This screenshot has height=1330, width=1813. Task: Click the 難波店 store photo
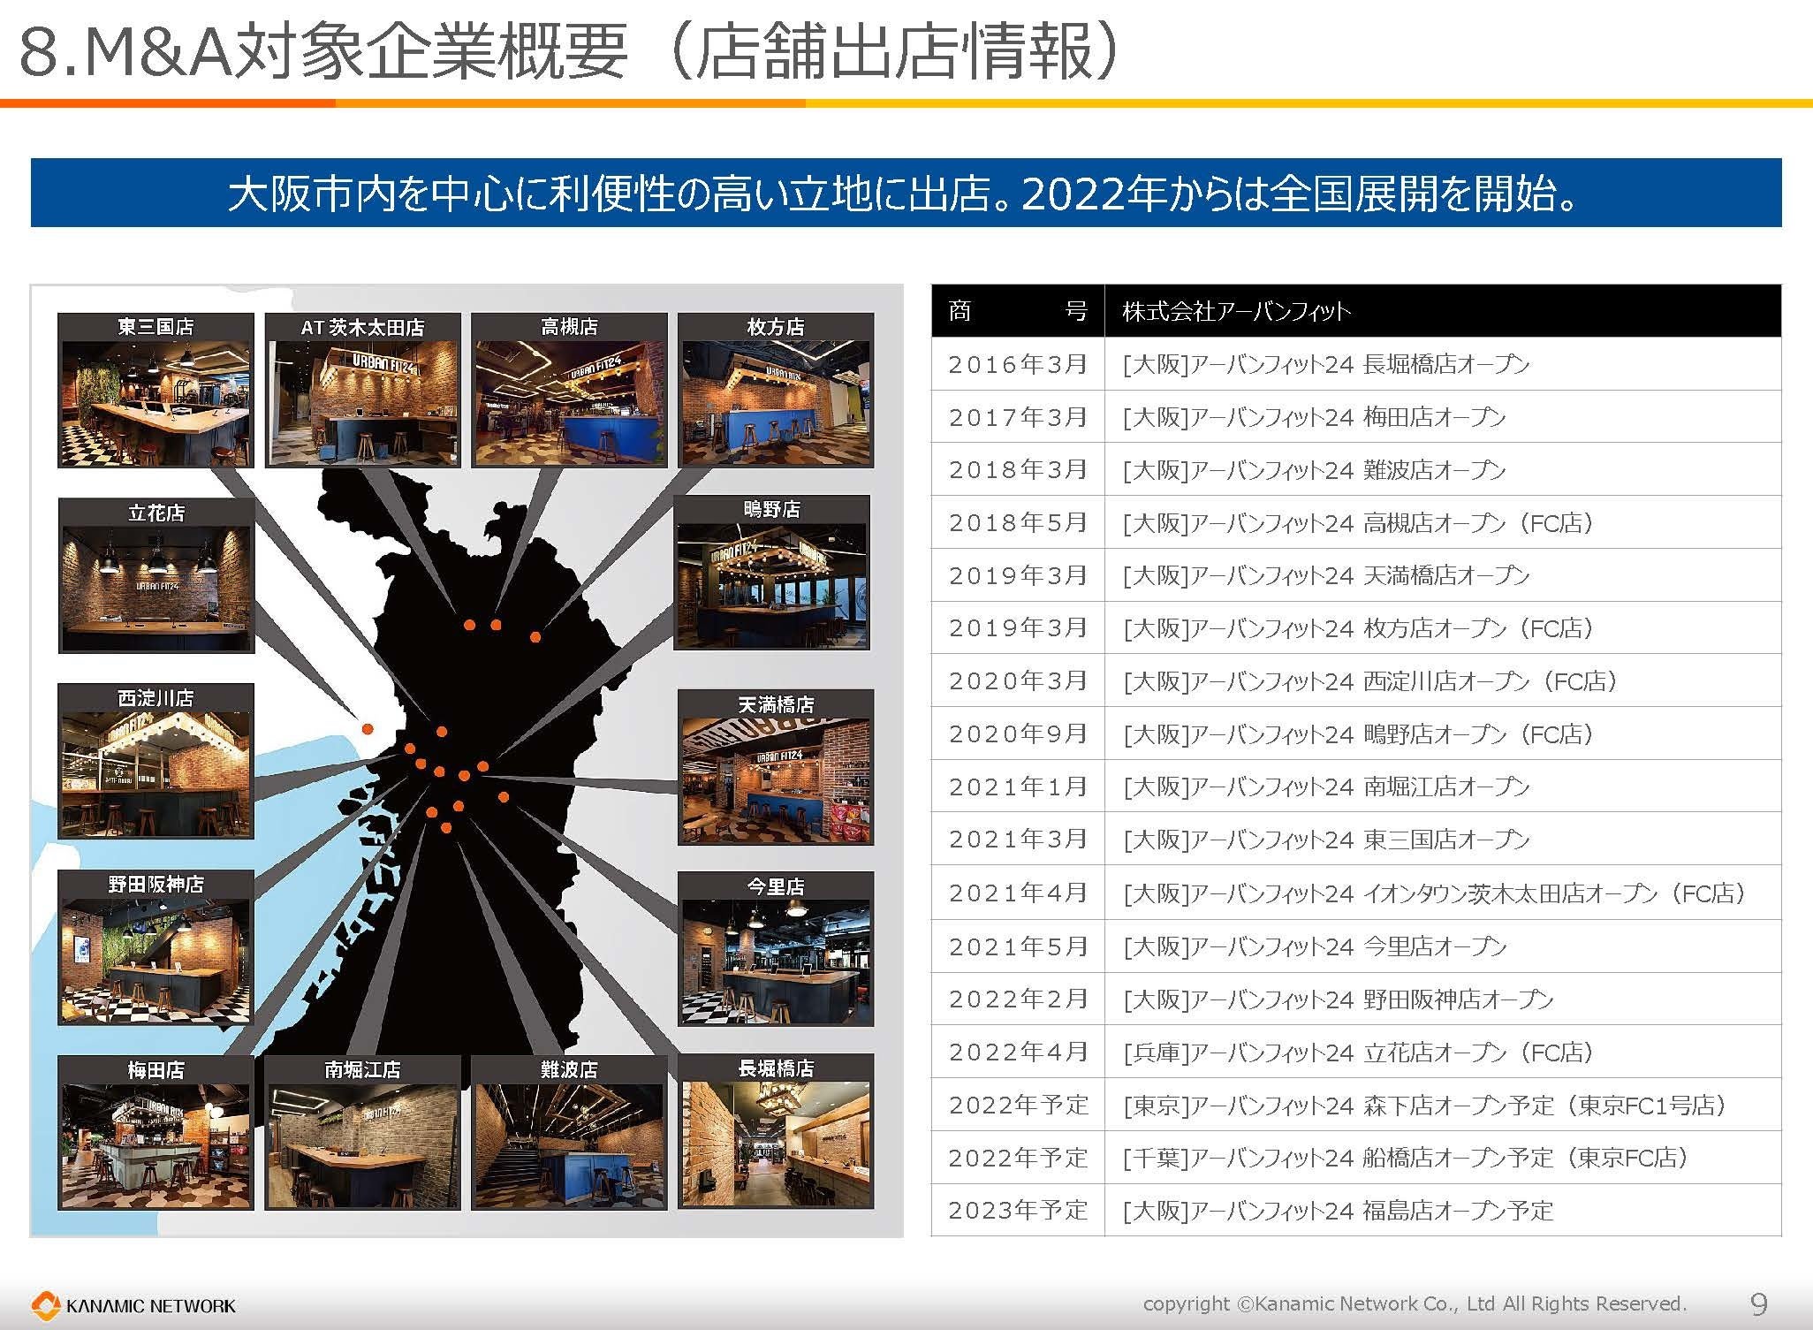pyautogui.click(x=569, y=1145)
